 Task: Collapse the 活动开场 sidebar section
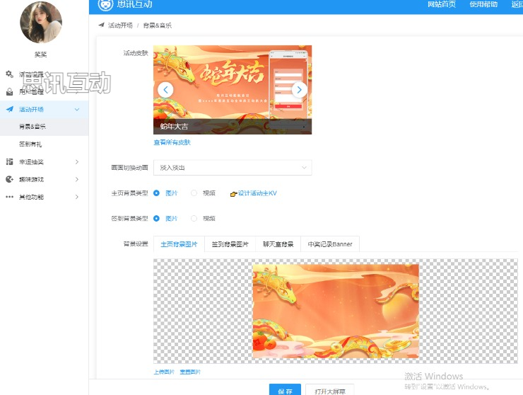77,109
